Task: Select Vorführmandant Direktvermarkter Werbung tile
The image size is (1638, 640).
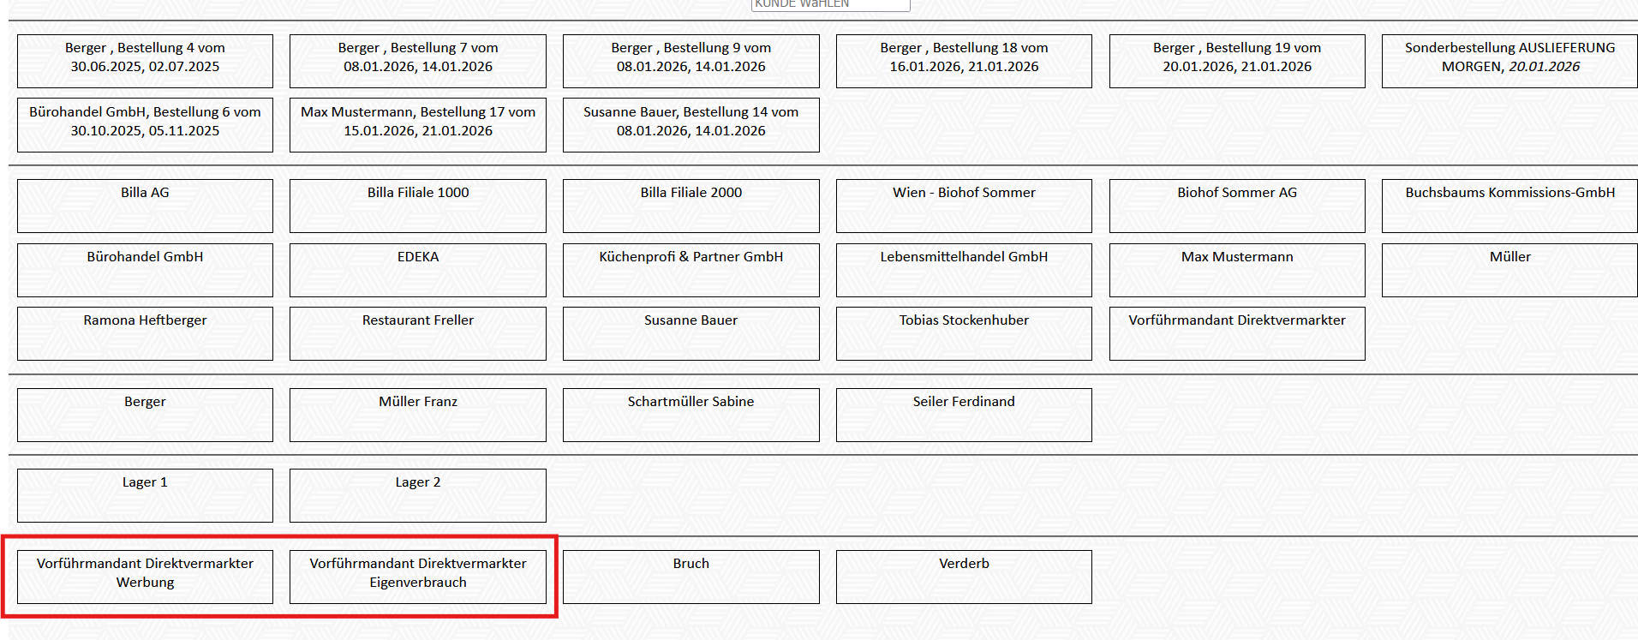Action: [145, 577]
